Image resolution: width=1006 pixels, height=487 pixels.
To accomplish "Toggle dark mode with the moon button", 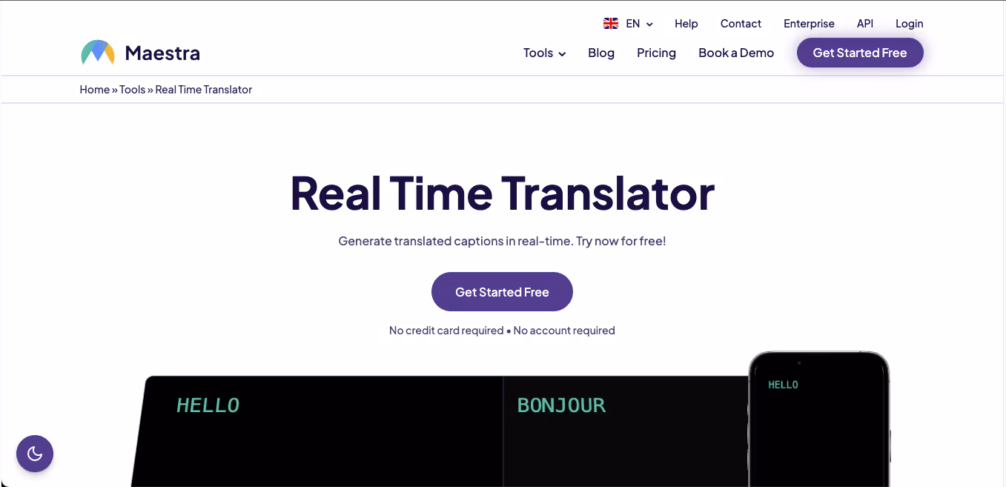I will click(35, 454).
